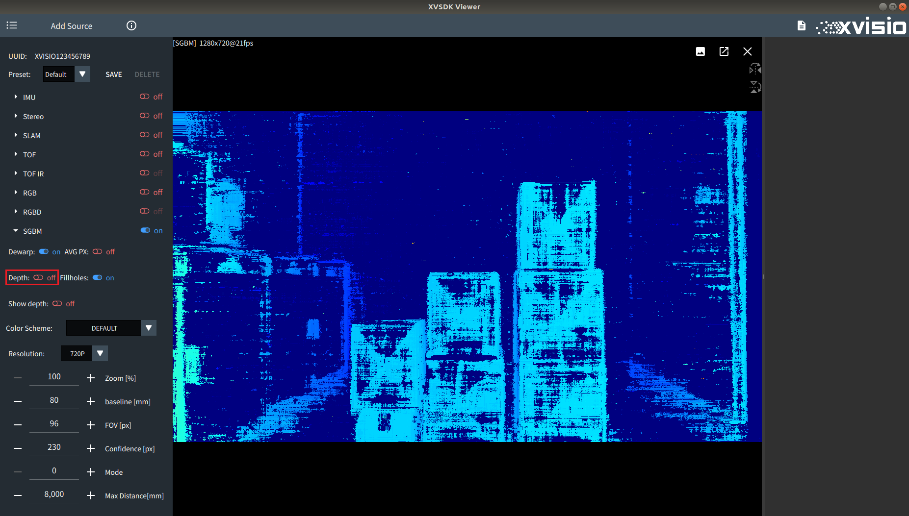This screenshot has width=909, height=516.
Task: Click the Confidence value field showing 230
Action: 54,447
